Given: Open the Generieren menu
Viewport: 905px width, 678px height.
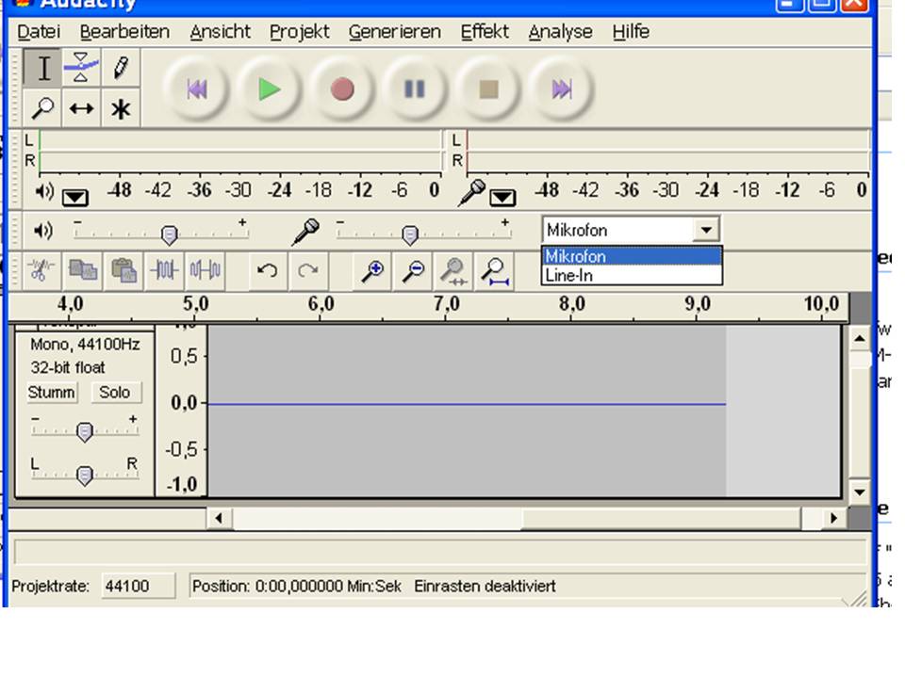Looking at the screenshot, I should [x=395, y=32].
